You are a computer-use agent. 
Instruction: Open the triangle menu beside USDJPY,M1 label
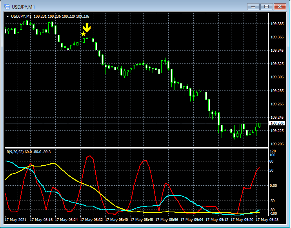click(x=7, y=16)
